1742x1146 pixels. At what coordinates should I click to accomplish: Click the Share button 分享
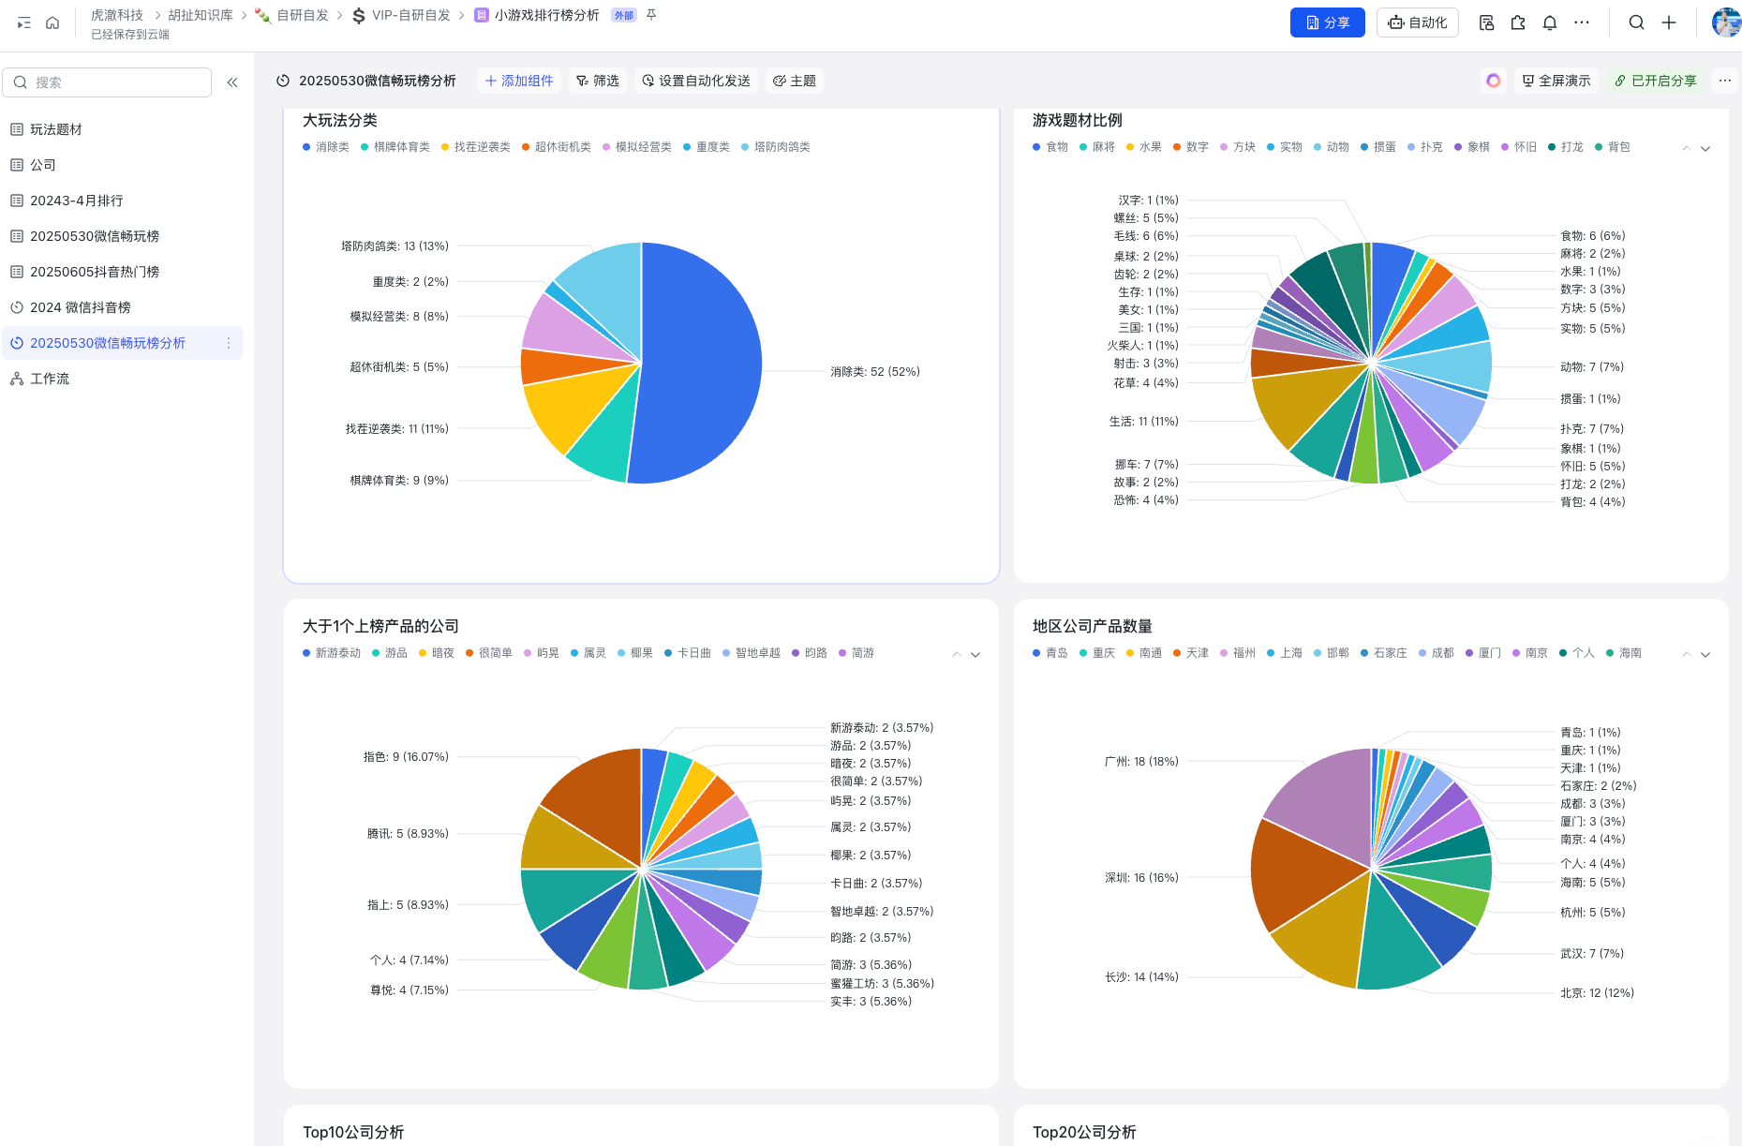tap(1328, 22)
